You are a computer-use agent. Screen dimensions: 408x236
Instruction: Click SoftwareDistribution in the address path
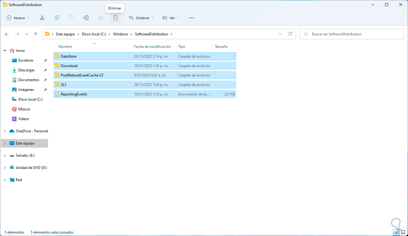tap(152, 34)
